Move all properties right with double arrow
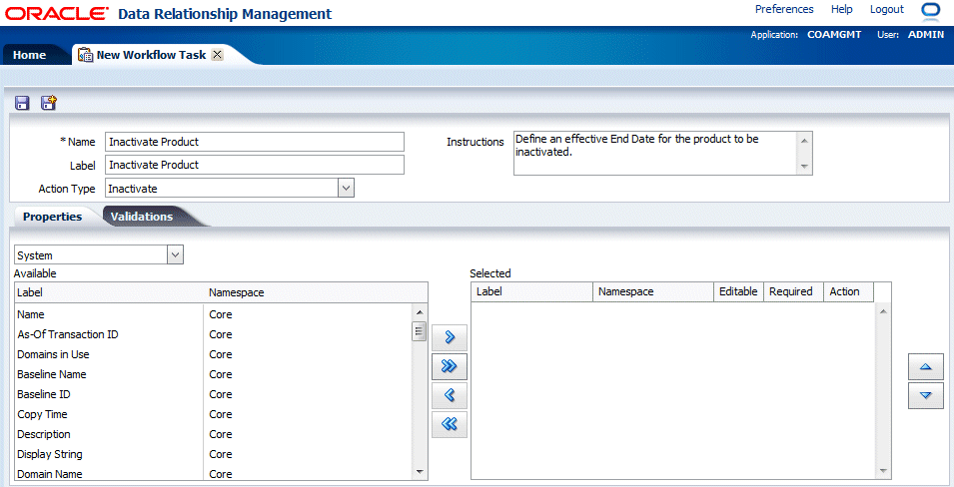 click(x=450, y=366)
